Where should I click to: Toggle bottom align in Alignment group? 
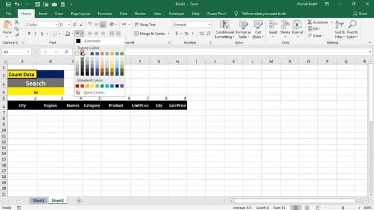click(x=103, y=24)
